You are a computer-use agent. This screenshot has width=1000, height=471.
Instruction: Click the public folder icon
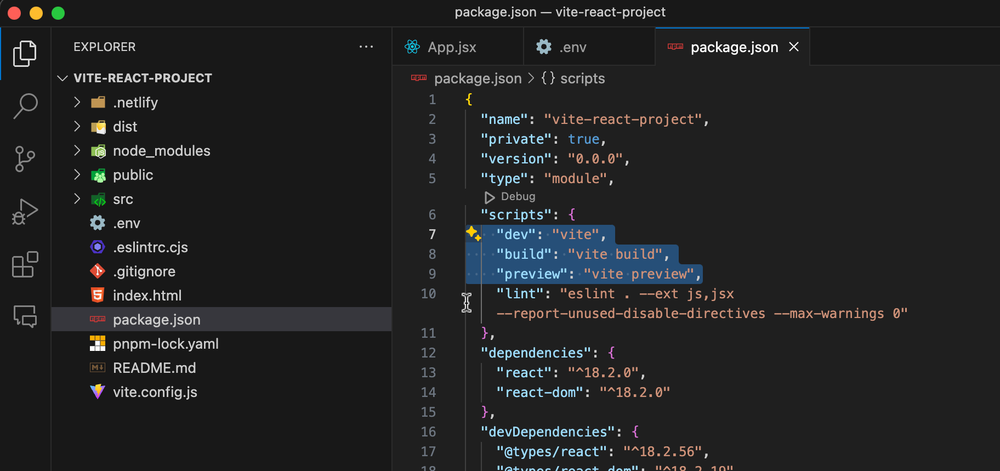pos(98,175)
